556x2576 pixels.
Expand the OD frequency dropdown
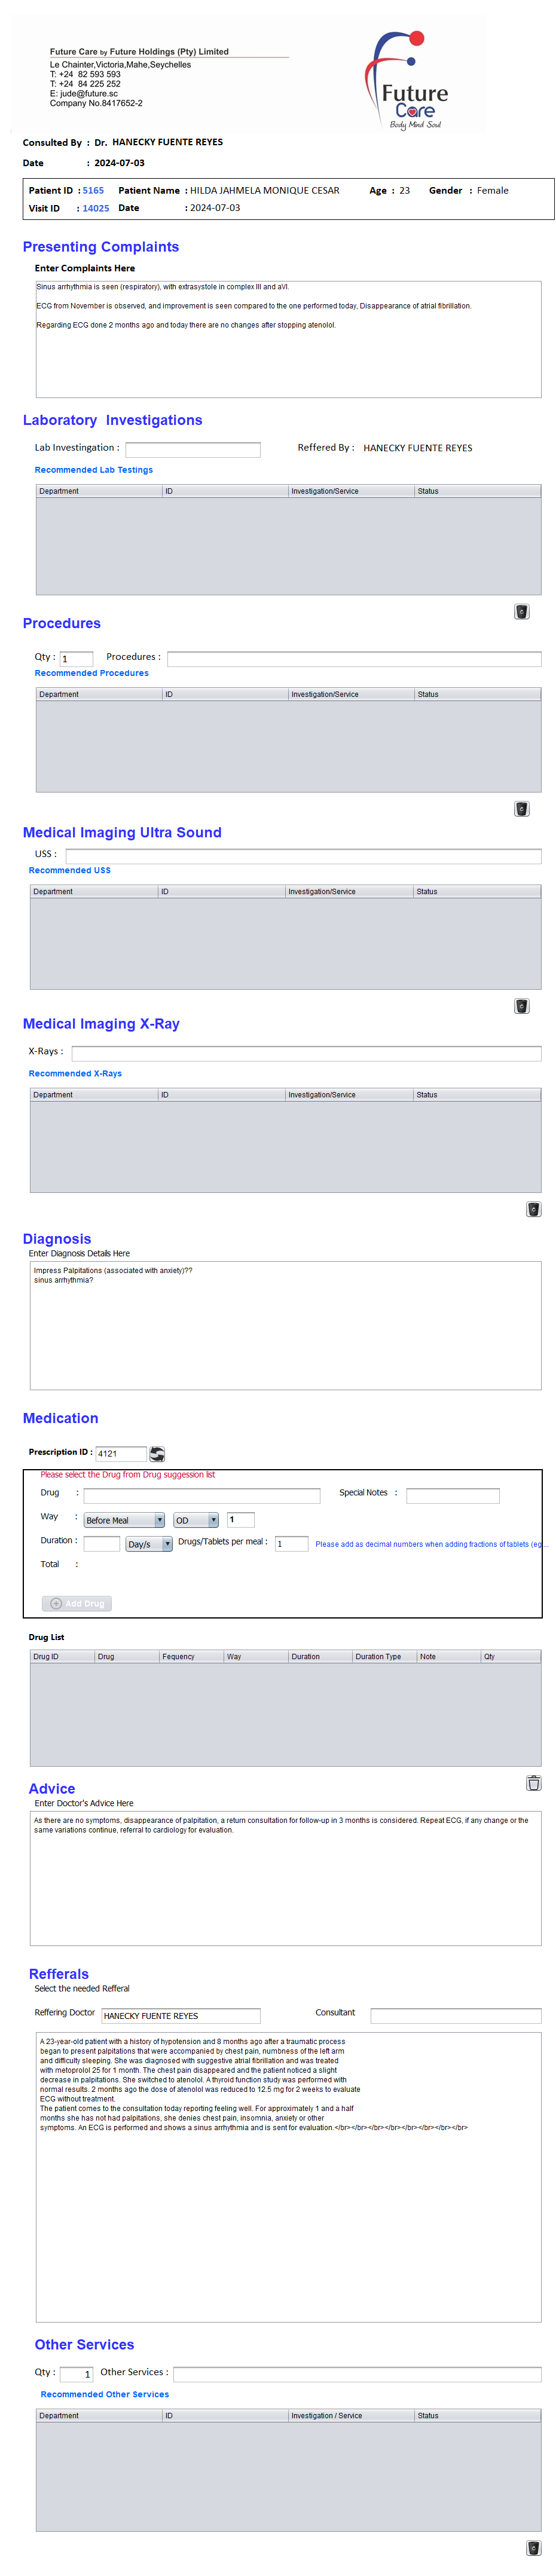click(x=196, y=1520)
